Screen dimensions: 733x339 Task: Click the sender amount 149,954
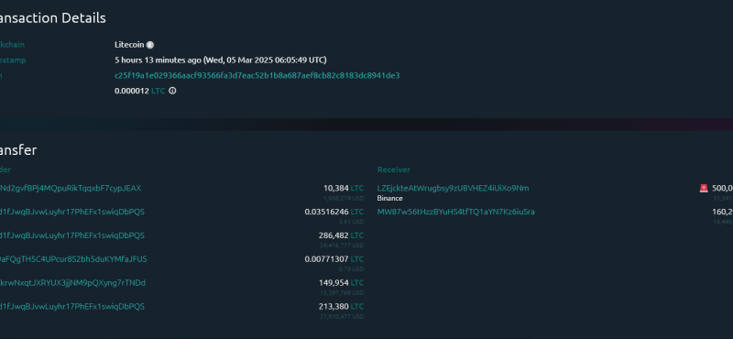(x=334, y=283)
